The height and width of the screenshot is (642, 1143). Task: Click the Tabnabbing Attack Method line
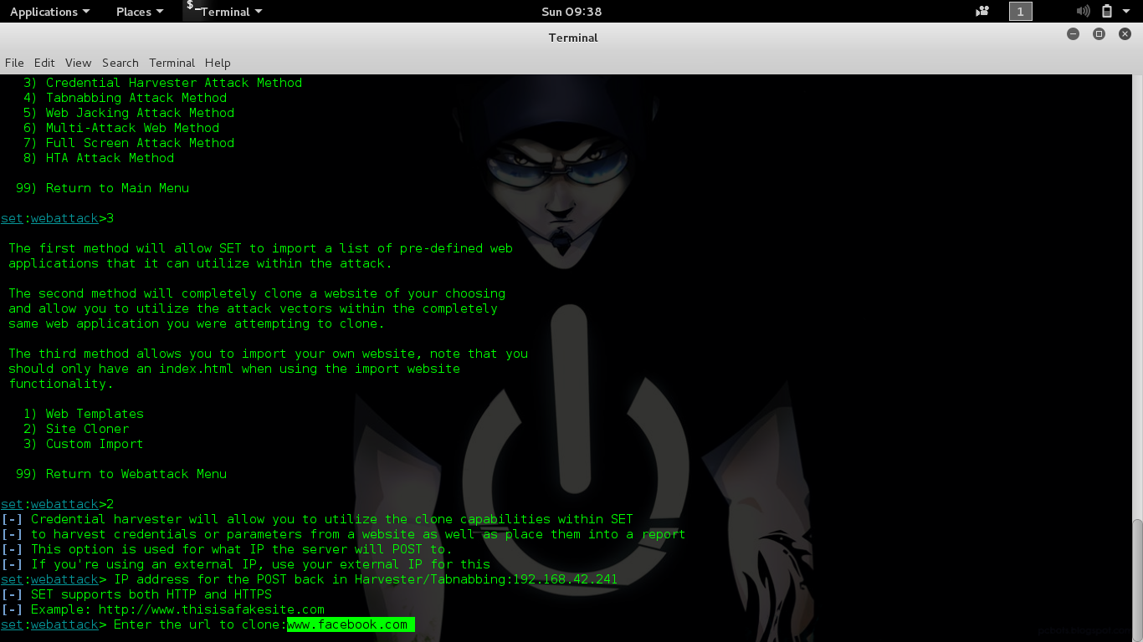point(125,98)
